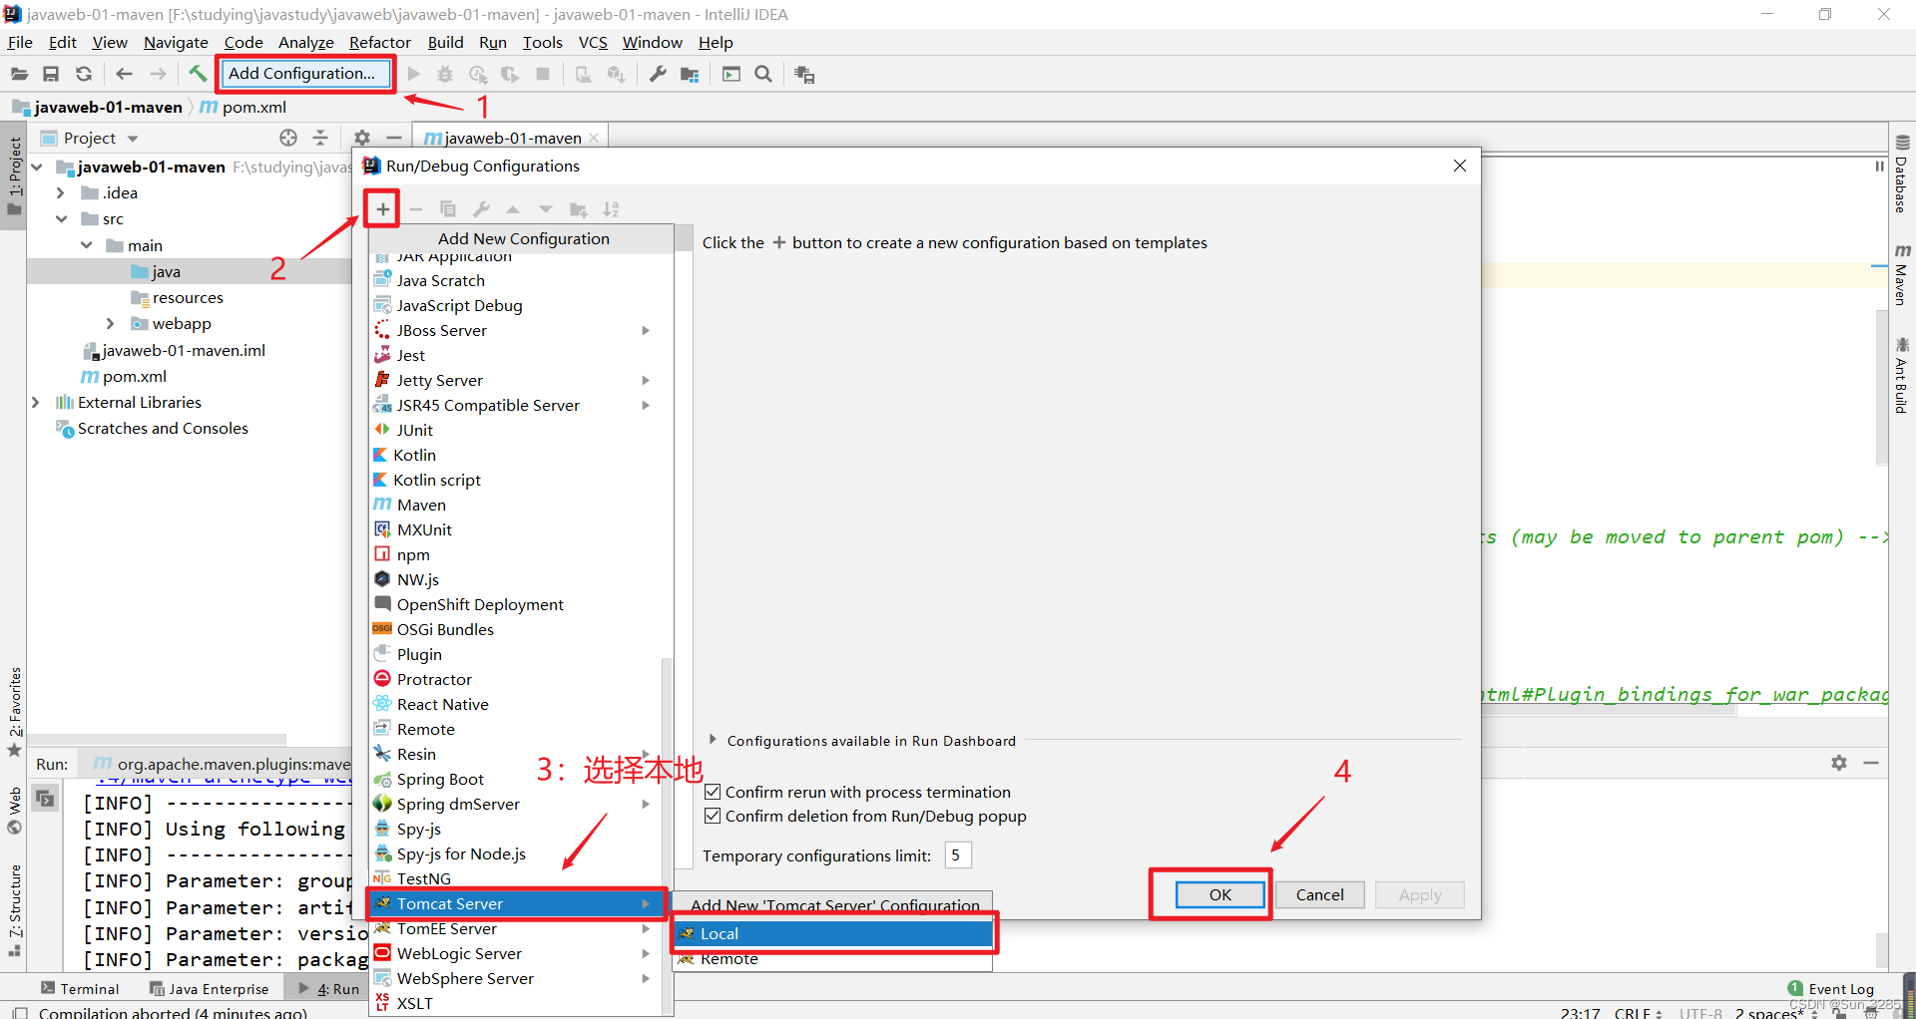
Task: Click the Open folder toolbar icon
Action: coord(19,74)
